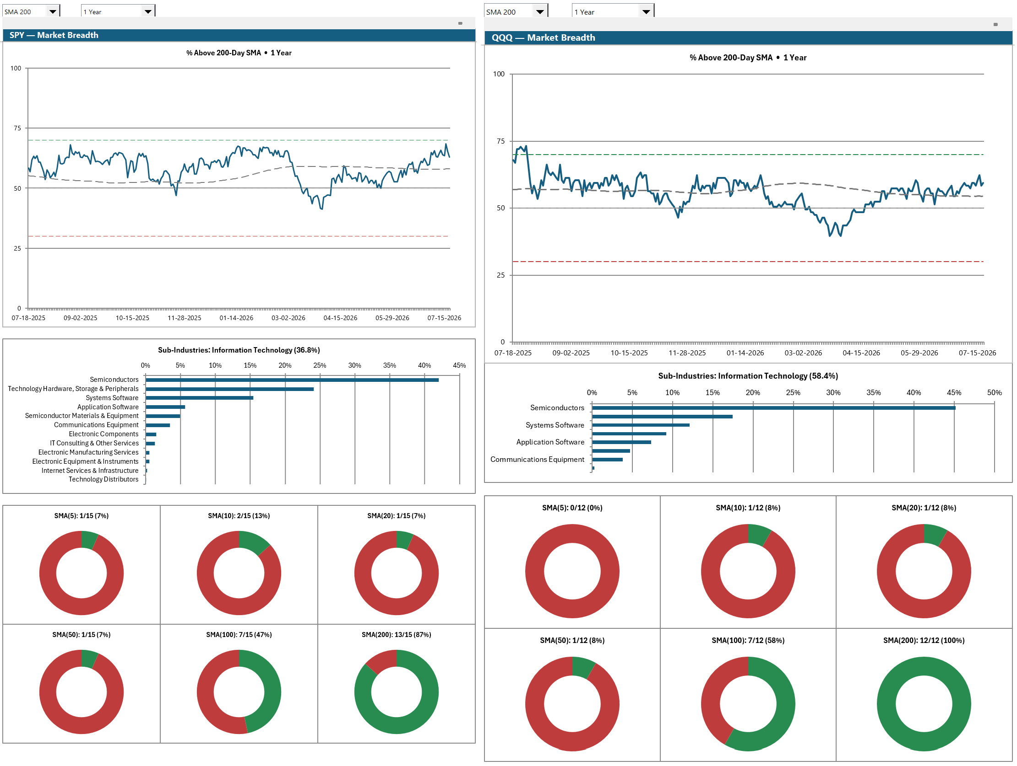The width and height of the screenshot is (1017, 766).
Task: Click the IT Consulting & Other Services label
Action: [94, 443]
